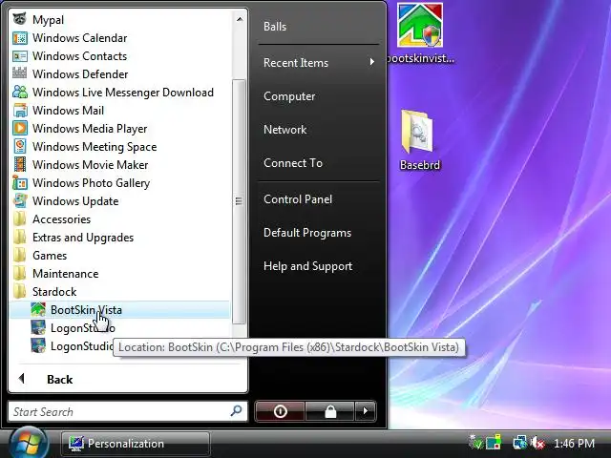Click the first LogonStudio icon
Screen dimensions: 611x458
click(38, 327)
